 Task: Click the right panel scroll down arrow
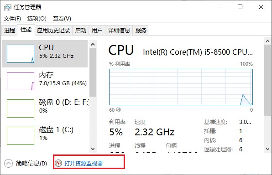(267, 149)
